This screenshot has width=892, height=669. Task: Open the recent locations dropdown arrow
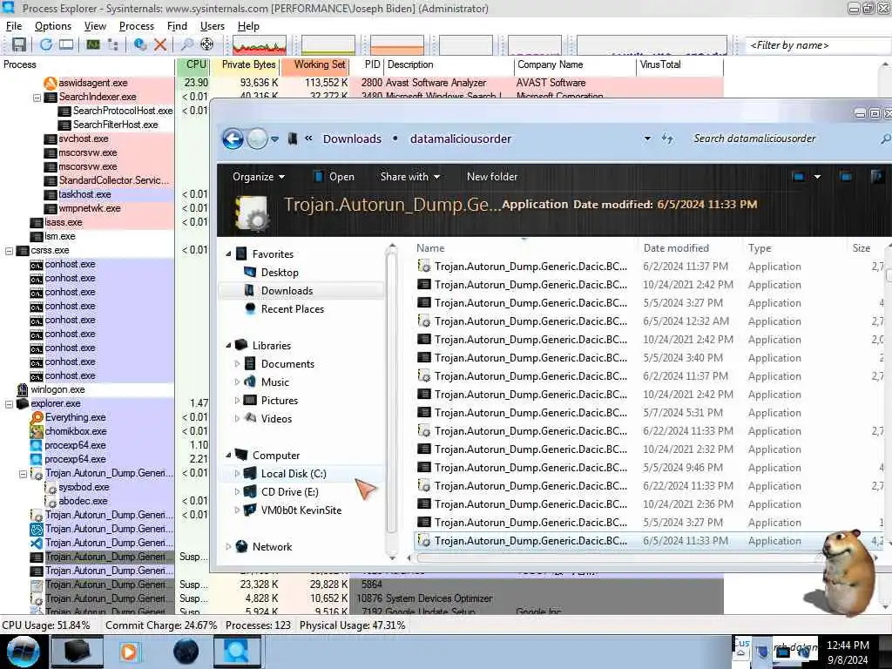click(274, 139)
